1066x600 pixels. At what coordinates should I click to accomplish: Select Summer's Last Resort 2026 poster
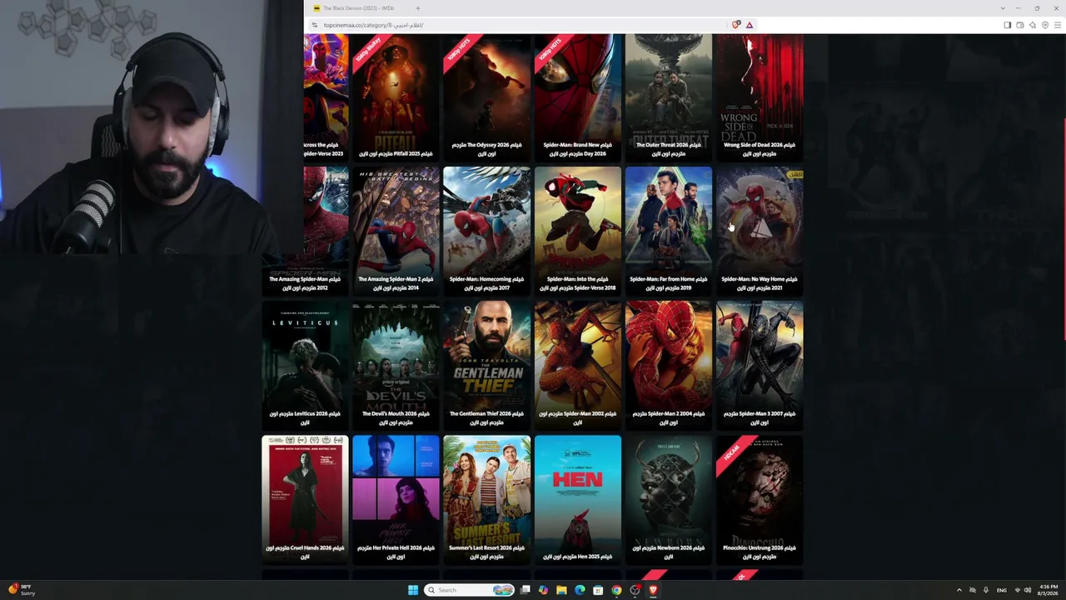tap(486, 499)
